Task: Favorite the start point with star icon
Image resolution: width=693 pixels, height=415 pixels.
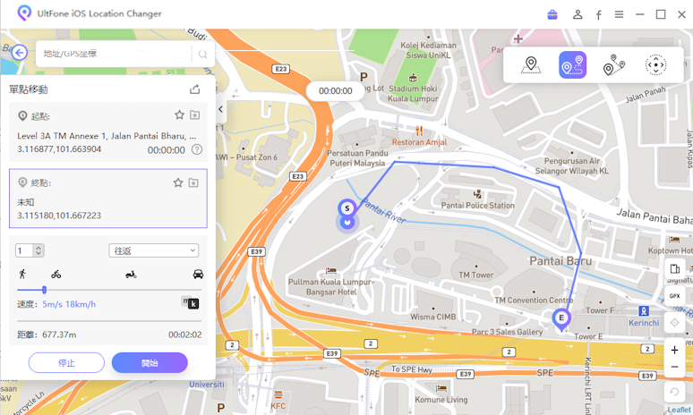Action: pyautogui.click(x=179, y=115)
